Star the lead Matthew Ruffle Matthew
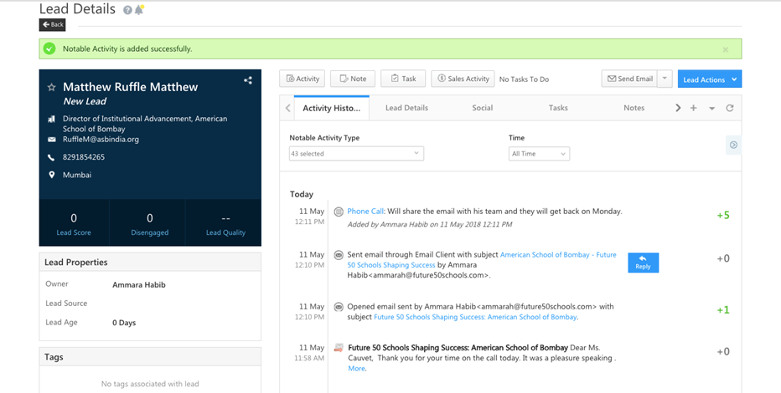Image resolution: width=781 pixels, height=393 pixels. click(x=52, y=87)
